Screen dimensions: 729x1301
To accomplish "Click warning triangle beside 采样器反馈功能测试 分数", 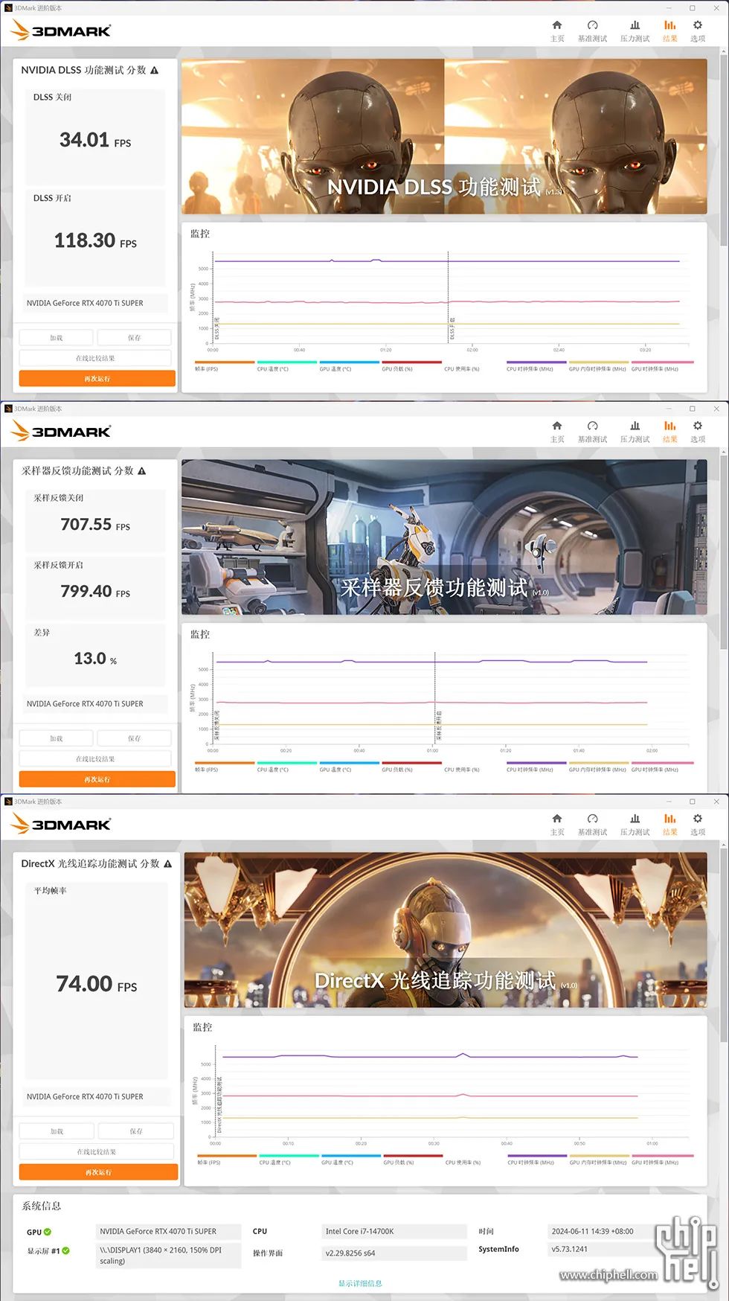I will [142, 471].
